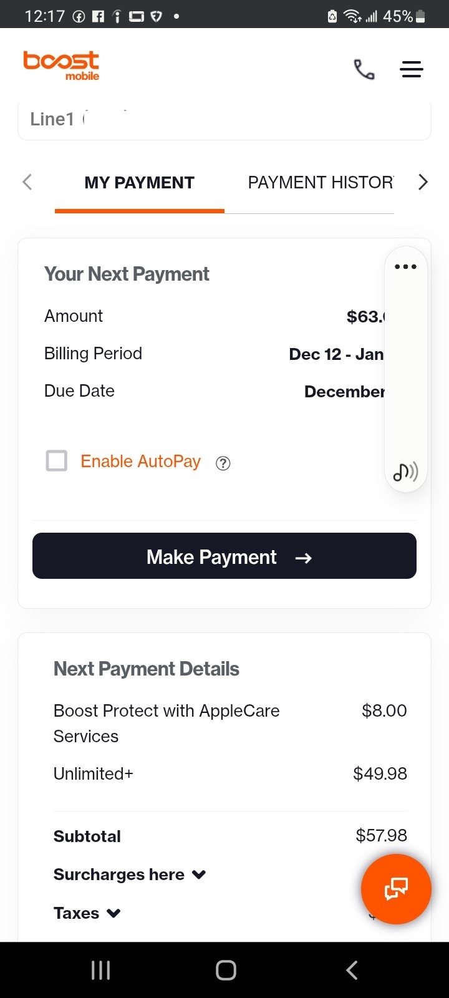Tap the three-dots floating panel icon
The image size is (449, 998).
coord(405,266)
